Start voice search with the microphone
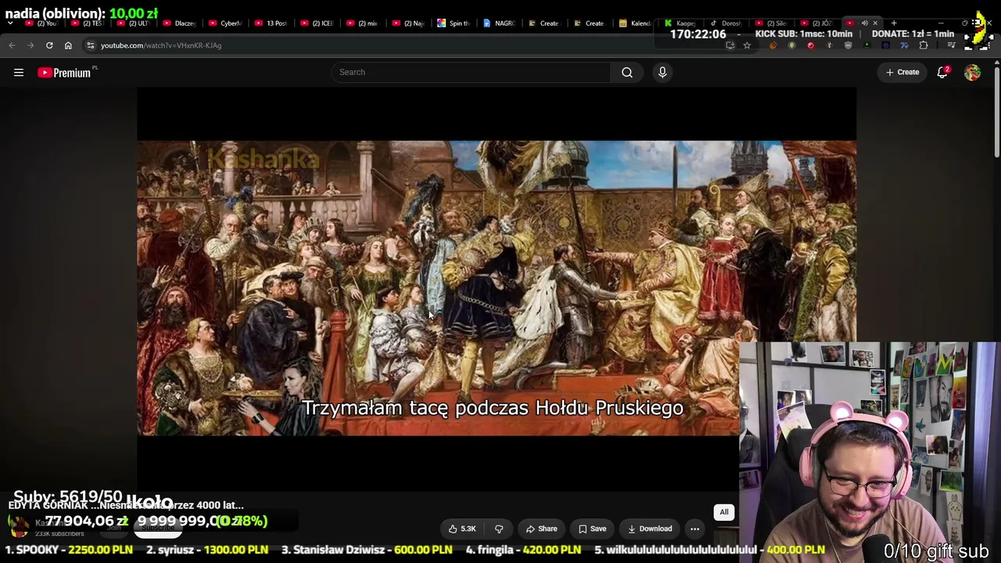Viewport: 1001px width, 563px height. (x=662, y=72)
